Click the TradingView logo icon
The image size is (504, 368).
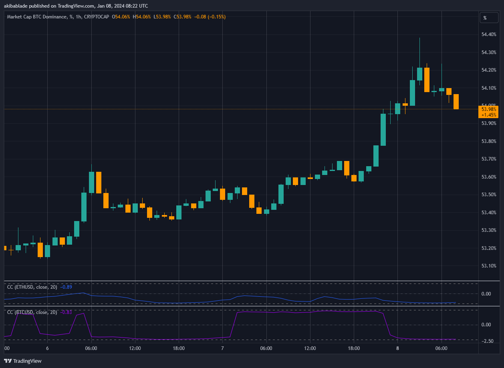click(8, 361)
